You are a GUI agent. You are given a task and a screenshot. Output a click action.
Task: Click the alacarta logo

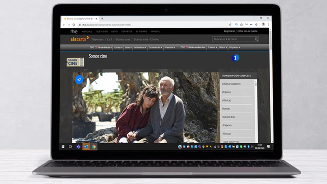[80, 39]
